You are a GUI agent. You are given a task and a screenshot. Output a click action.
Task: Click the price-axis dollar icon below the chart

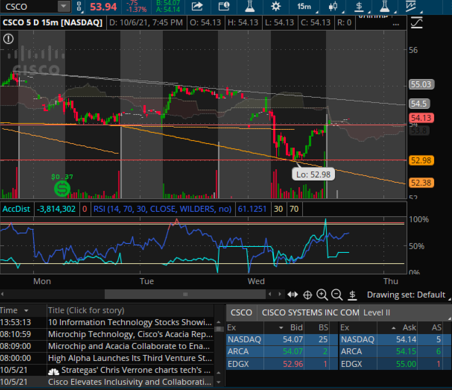point(352,295)
